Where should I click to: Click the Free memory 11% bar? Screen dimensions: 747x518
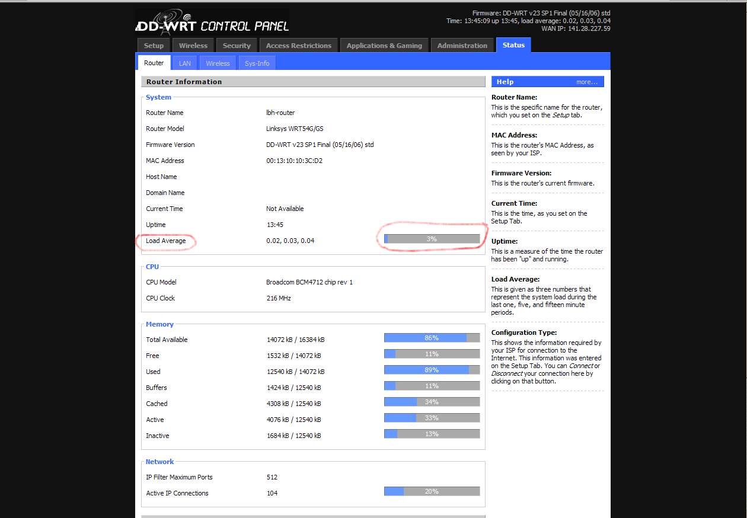(432, 354)
